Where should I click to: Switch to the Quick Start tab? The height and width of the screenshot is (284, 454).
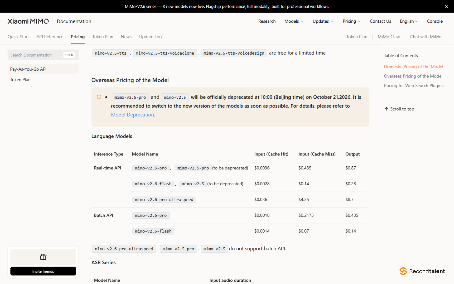point(18,37)
